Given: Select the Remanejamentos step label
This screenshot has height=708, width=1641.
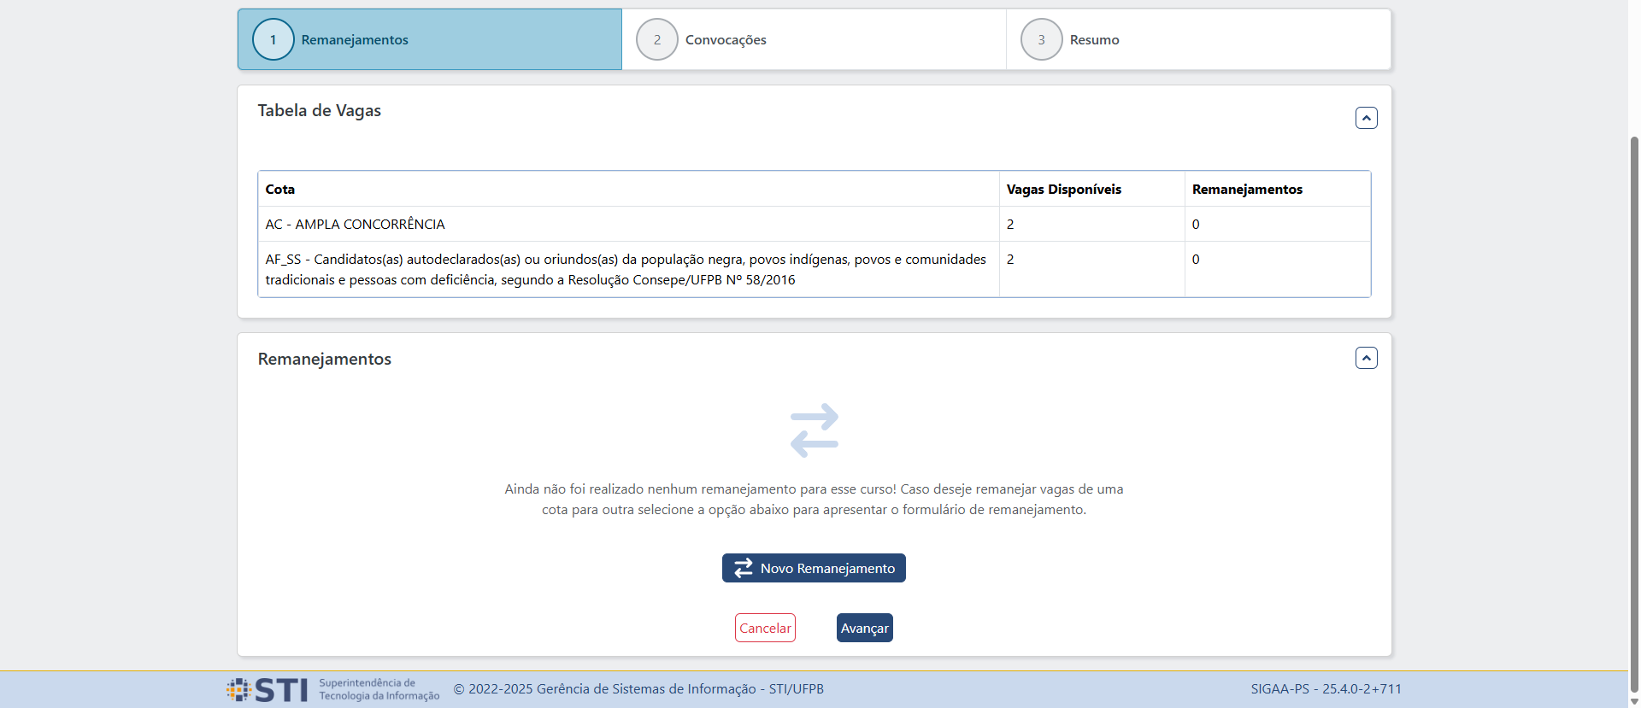Looking at the screenshot, I should point(355,40).
